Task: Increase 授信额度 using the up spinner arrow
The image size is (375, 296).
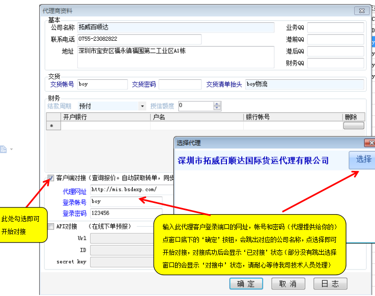Action: point(217,104)
